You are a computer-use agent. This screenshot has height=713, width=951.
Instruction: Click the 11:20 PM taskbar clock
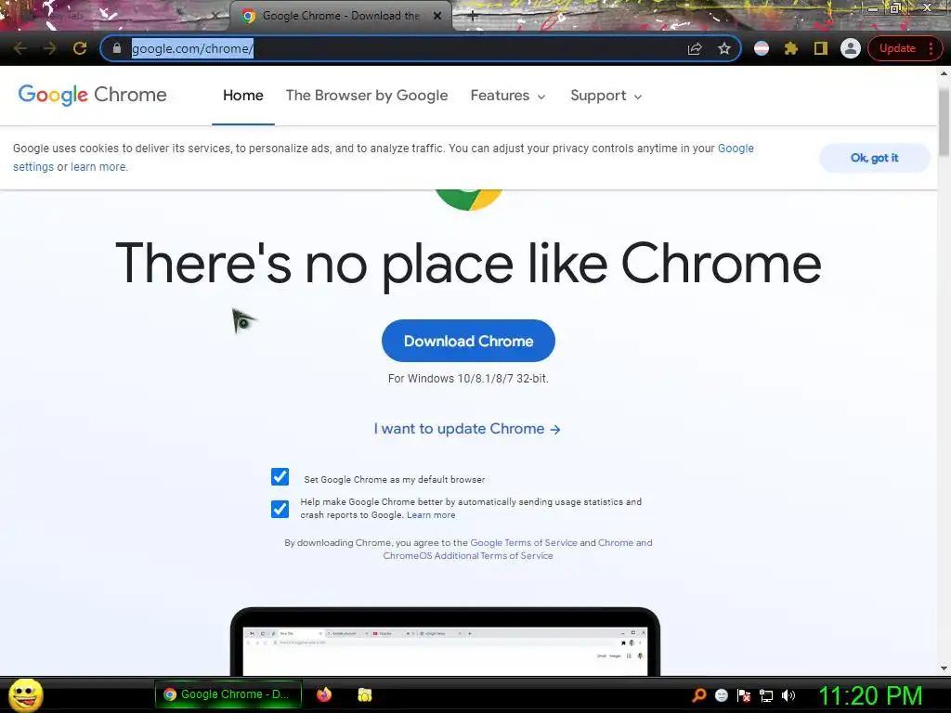click(x=871, y=695)
